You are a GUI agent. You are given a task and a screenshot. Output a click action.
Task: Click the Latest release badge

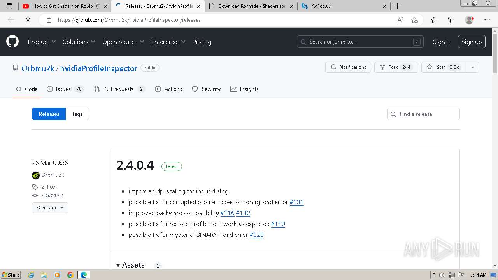172,166
